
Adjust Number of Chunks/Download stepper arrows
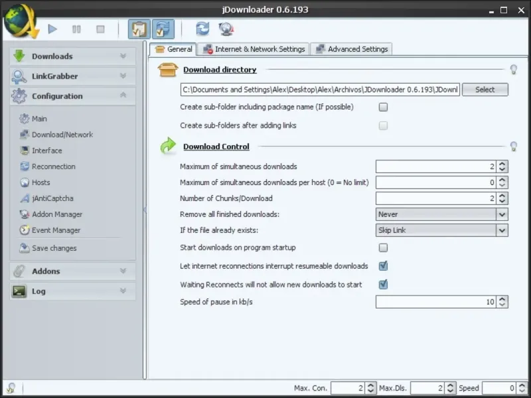[x=502, y=198]
